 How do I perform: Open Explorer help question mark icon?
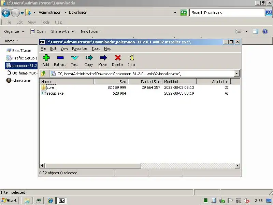[x=265, y=31]
